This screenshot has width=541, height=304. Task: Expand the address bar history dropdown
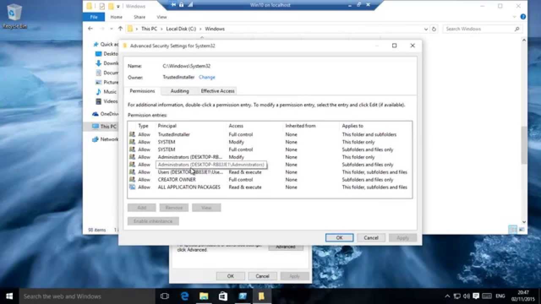pyautogui.click(x=426, y=29)
